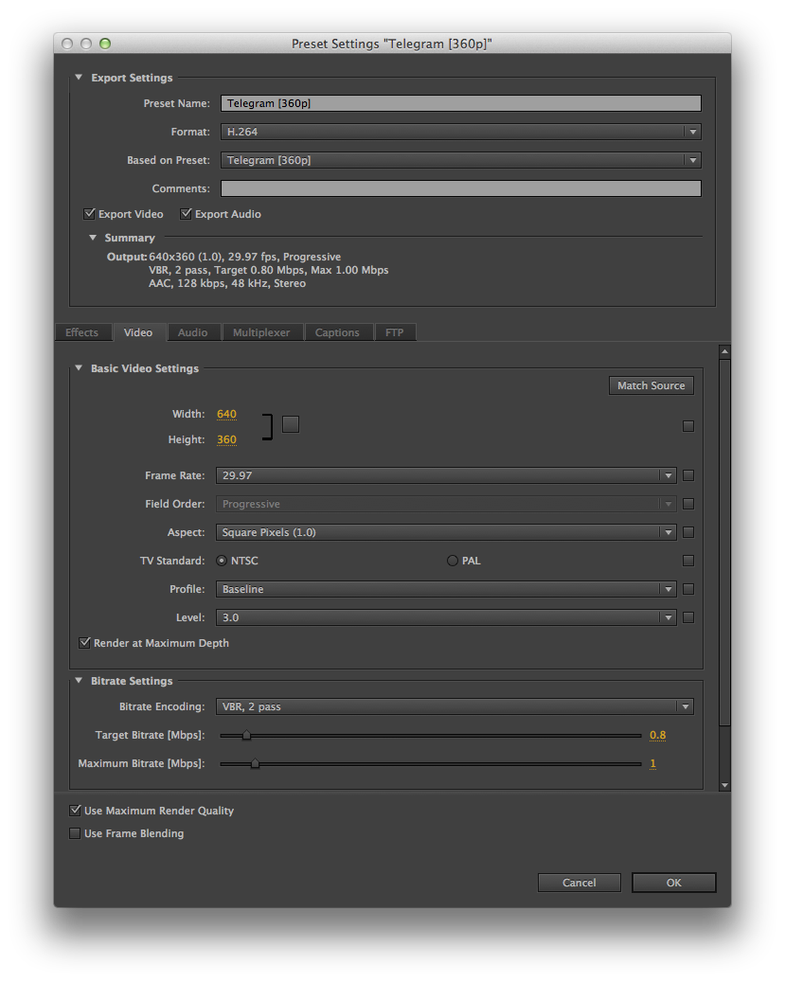The width and height of the screenshot is (785, 982).
Task: Collapse Basic Video Settings section
Action: coord(79,368)
